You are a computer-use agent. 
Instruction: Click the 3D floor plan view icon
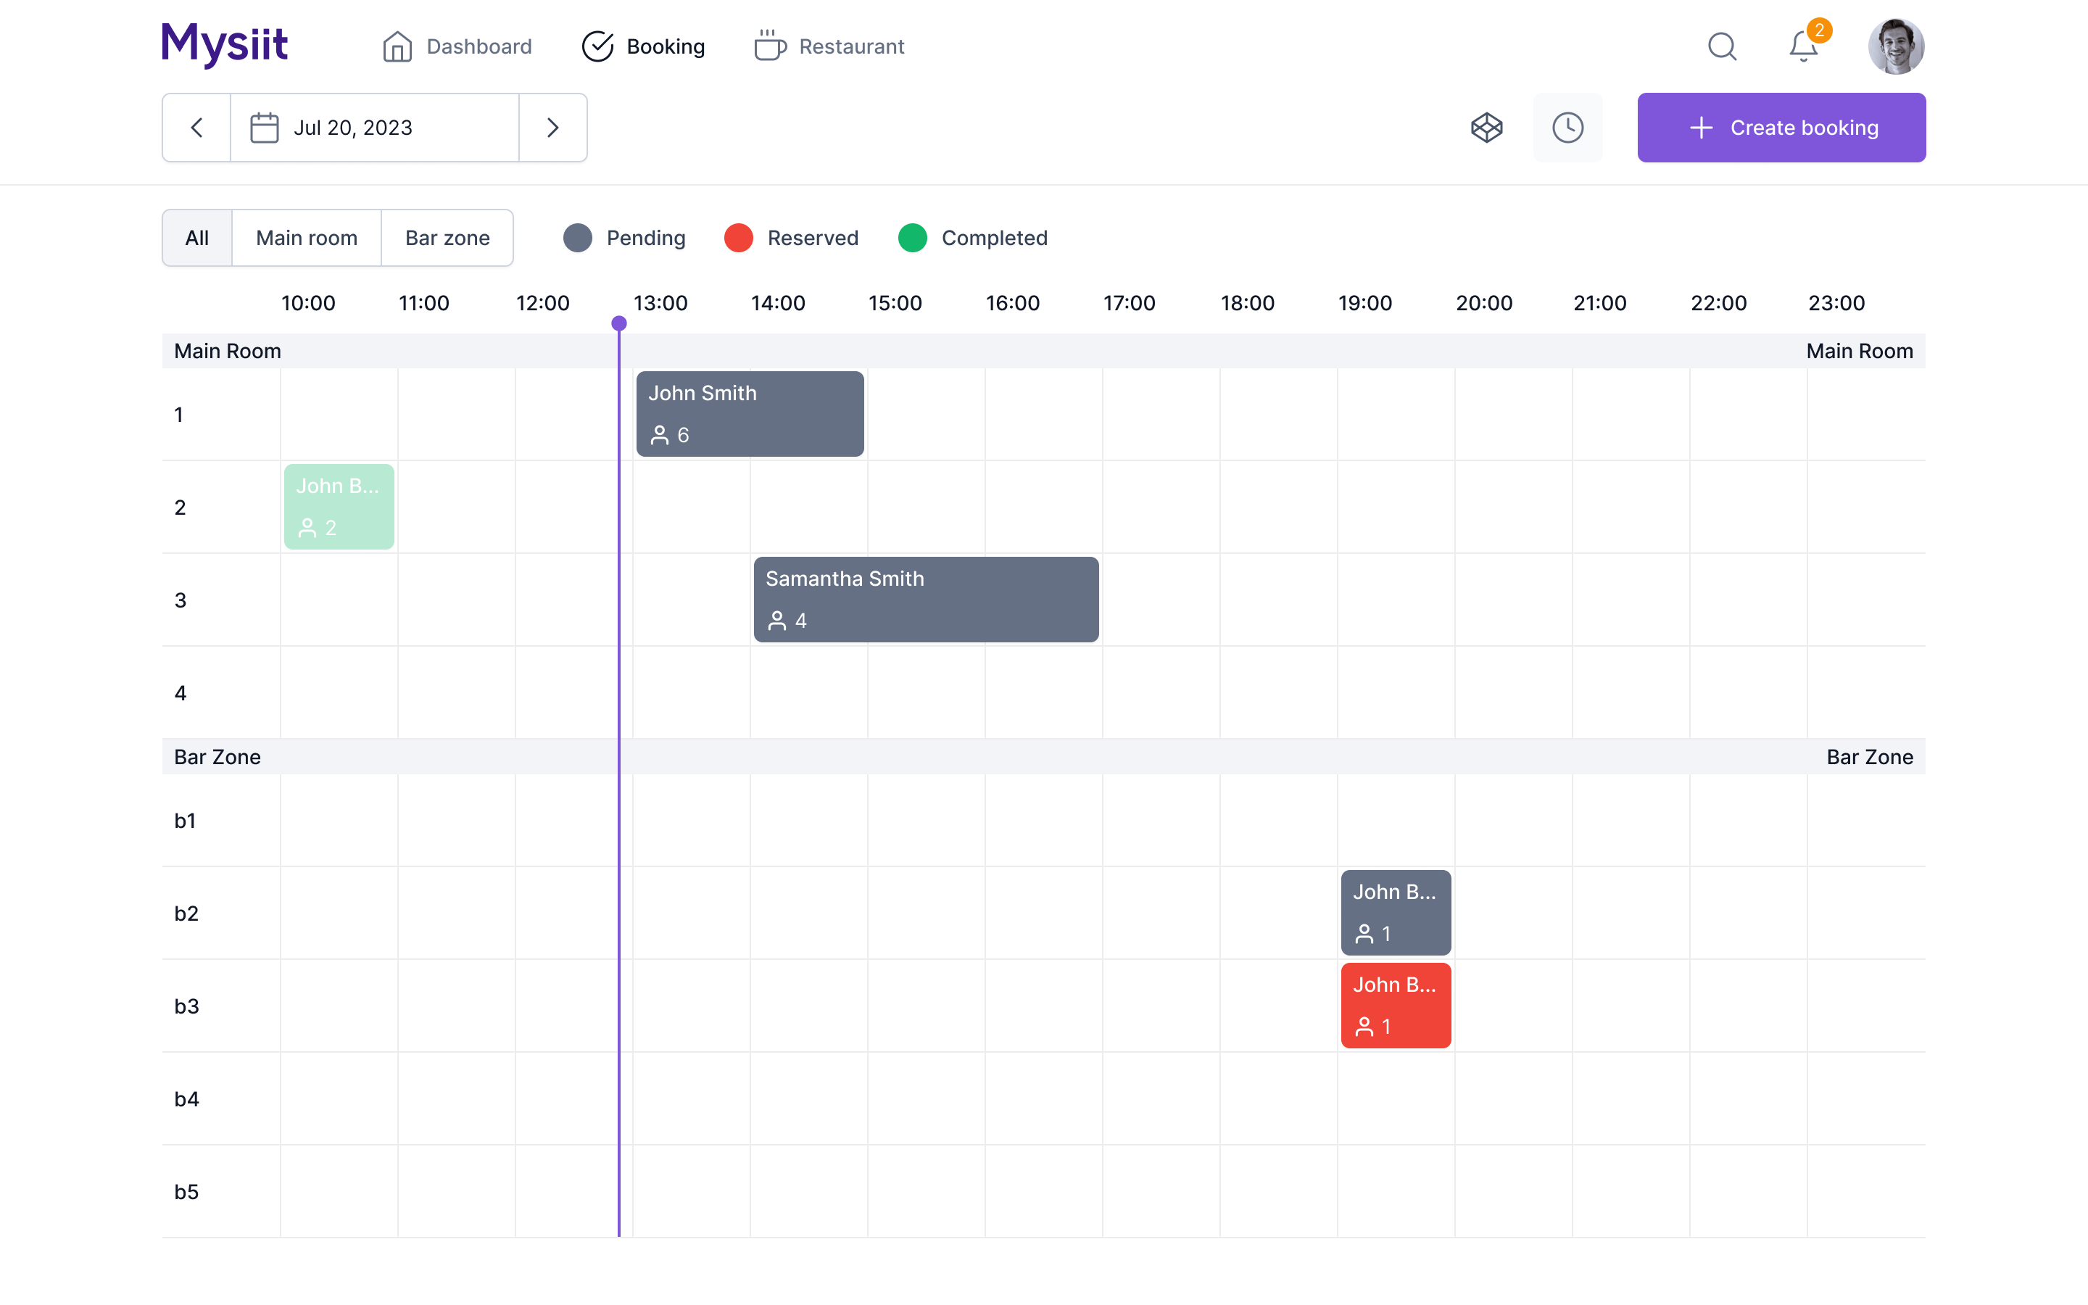pos(1487,128)
